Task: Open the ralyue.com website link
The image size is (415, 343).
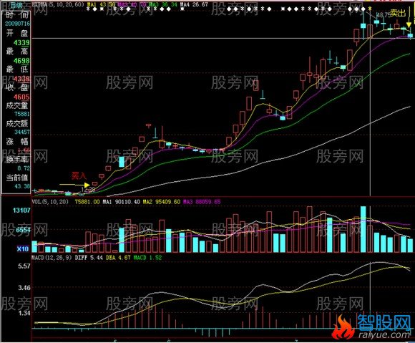Action: (x=384, y=334)
